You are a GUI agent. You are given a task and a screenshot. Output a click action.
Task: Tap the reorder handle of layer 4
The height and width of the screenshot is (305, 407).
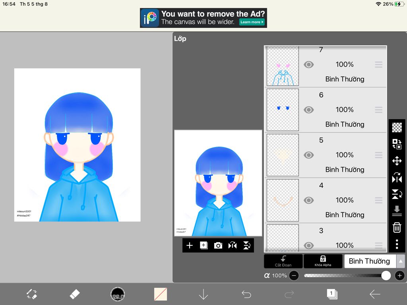pyautogui.click(x=379, y=200)
